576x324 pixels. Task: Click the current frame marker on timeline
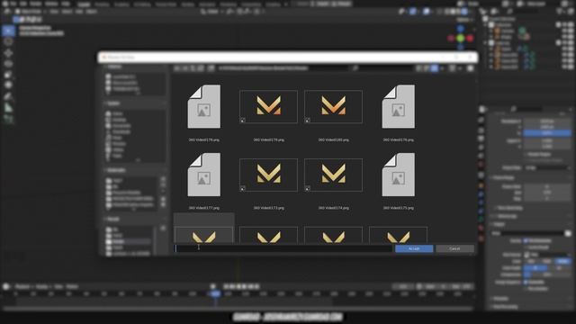pyautogui.click(x=216, y=293)
